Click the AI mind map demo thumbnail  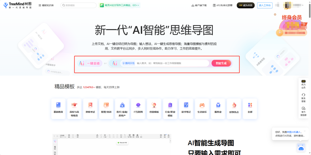(x=112, y=144)
